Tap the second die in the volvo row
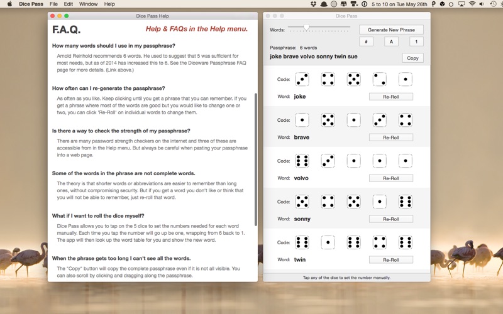This screenshot has height=314, width=503. (328, 161)
